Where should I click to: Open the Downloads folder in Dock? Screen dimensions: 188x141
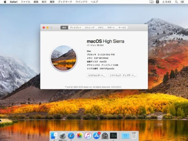[x=125, y=136]
